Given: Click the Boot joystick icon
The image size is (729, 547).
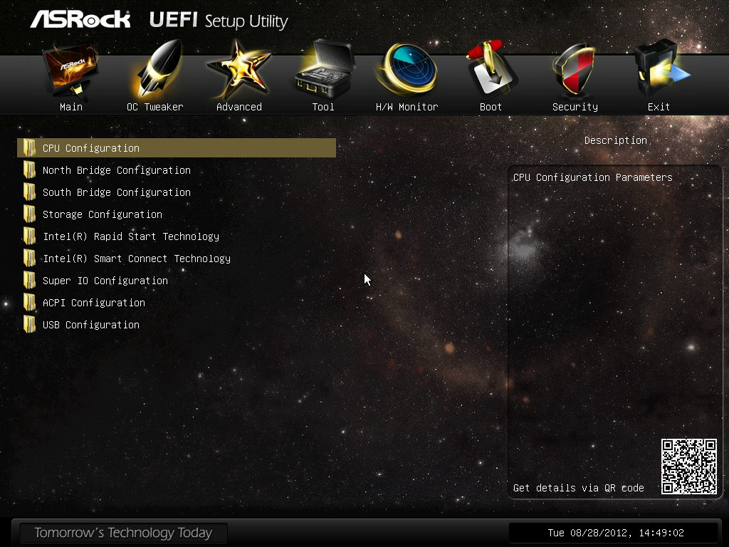Looking at the screenshot, I should click(491, 69).
